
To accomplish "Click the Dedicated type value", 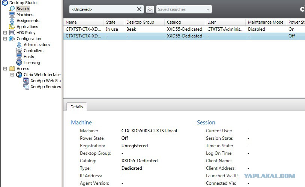I will (x=132, y=168).
